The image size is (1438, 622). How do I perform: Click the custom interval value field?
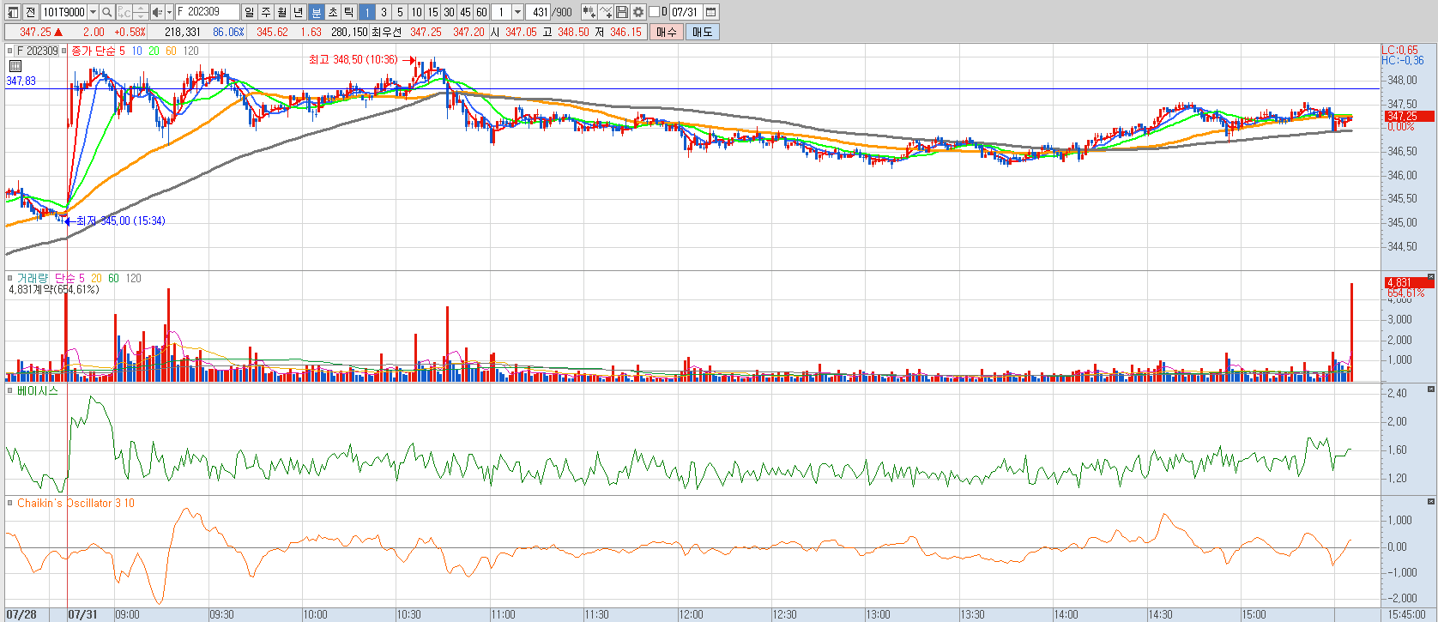[x=502, y=12]
